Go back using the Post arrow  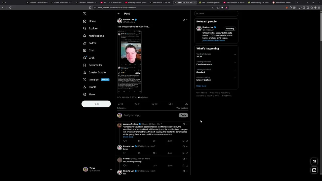tap(118, 14)
